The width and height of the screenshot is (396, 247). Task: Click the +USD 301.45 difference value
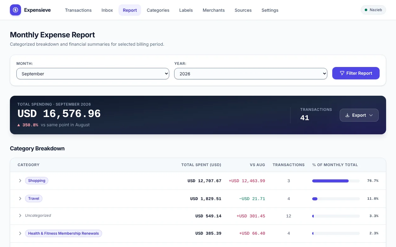click(251, 216)
